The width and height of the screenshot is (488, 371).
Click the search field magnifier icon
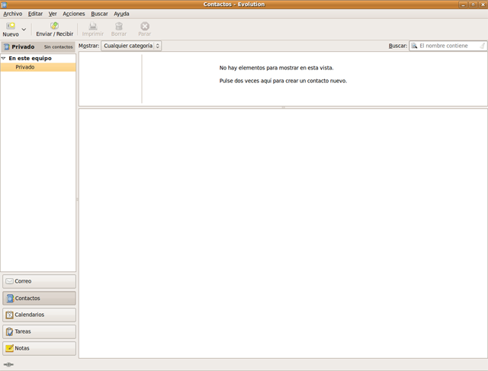(415, 46)
